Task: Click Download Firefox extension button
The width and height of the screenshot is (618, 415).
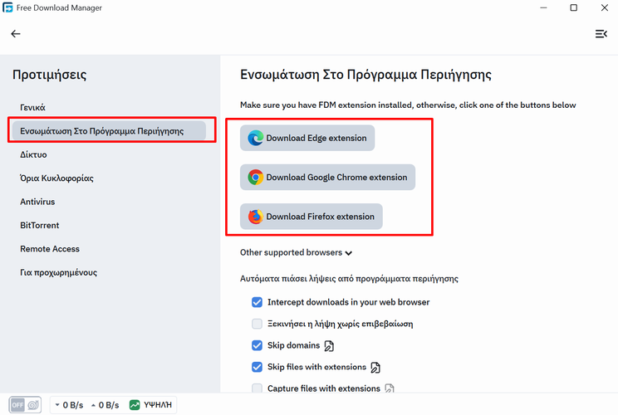Action: (311, 217)
